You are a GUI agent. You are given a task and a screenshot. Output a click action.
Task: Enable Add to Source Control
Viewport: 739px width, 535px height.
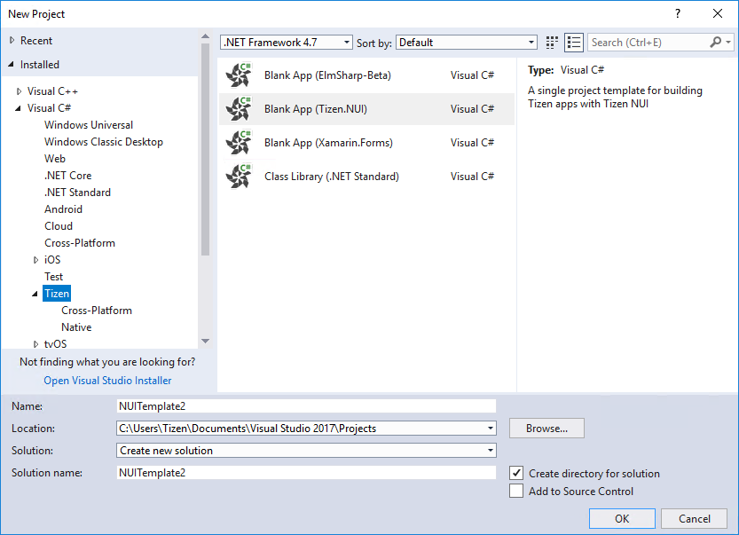pos(515,491)
